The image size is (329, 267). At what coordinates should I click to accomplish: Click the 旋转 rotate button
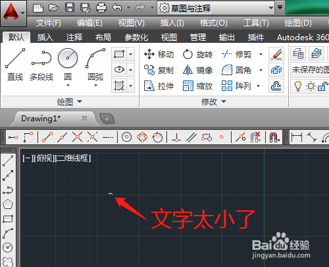pyautogui.click(x=197, y=54)
